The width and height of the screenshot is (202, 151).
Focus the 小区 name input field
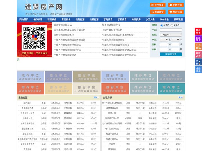coord(171,30)
